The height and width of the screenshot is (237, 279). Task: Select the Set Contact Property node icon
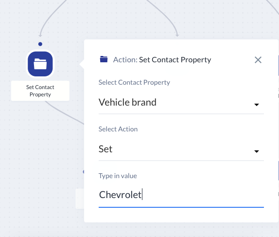pos(40,64)
